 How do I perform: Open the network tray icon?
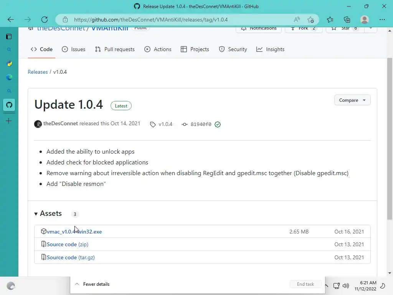click(336, 286)
